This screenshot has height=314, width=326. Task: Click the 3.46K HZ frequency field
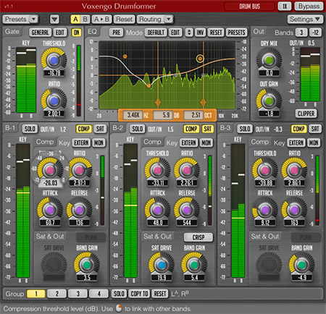(x=133, y=115)
